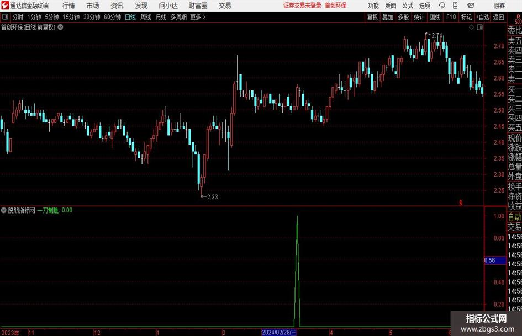This screenshot has width=522, height=336.
Task: Switch to 1分钟 period tab
Action: coord(34,17)
